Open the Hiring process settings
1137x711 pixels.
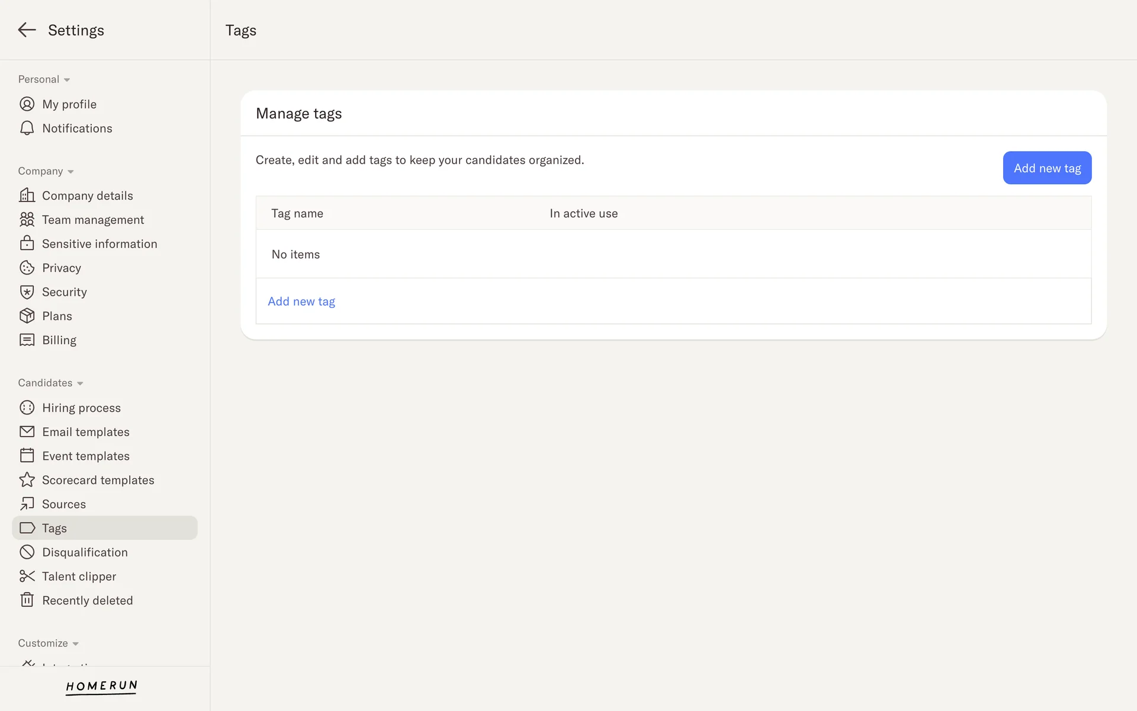point(81,408)
